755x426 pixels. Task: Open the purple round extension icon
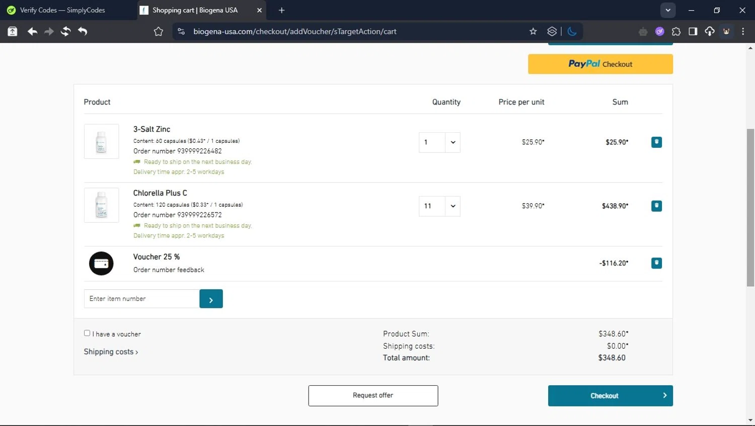point(659,32)
